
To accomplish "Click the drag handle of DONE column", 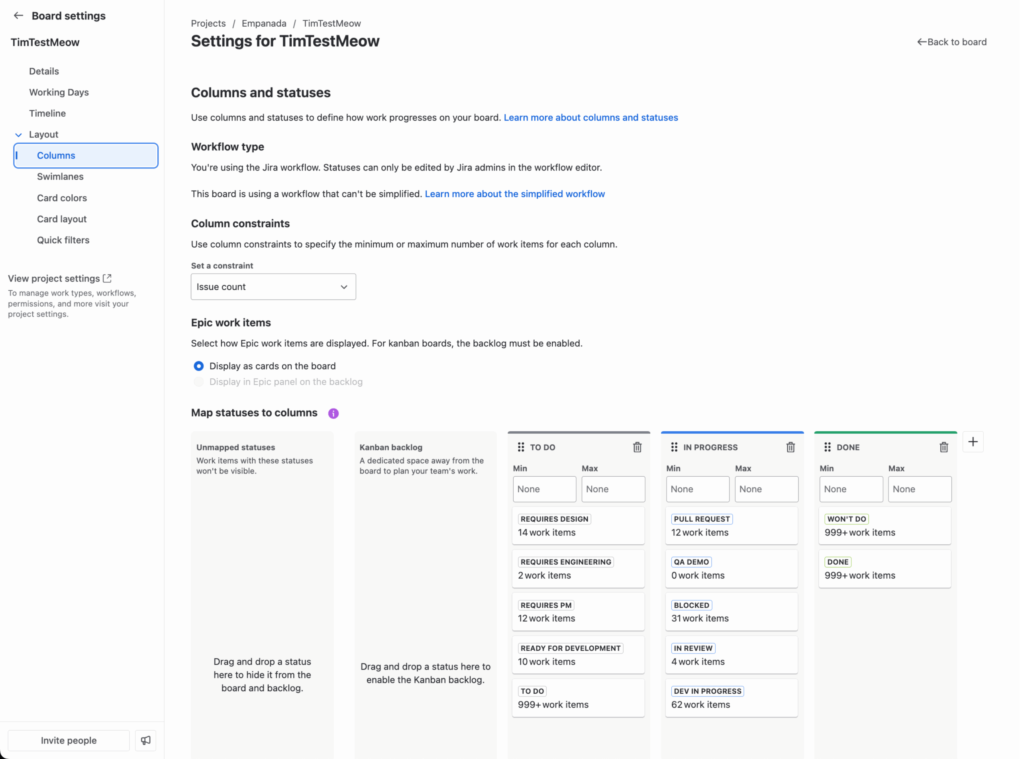I will click(x=828, y=447).
